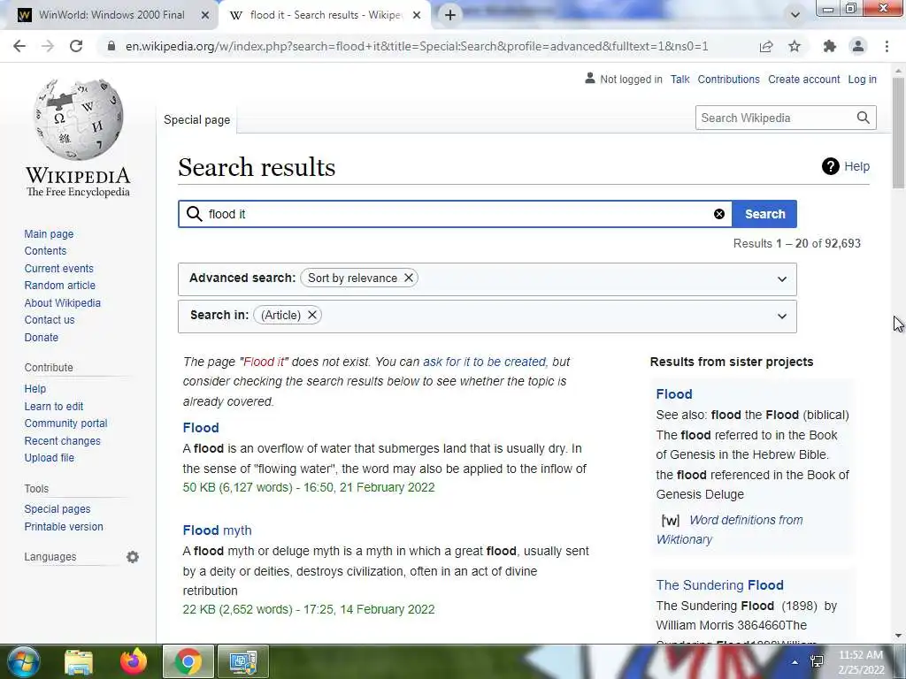
Task: Open the Contributions link
Action: (x=729, y=80)
